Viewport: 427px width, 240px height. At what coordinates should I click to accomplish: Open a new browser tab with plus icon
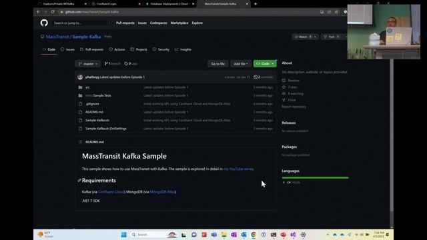(256, 4)
